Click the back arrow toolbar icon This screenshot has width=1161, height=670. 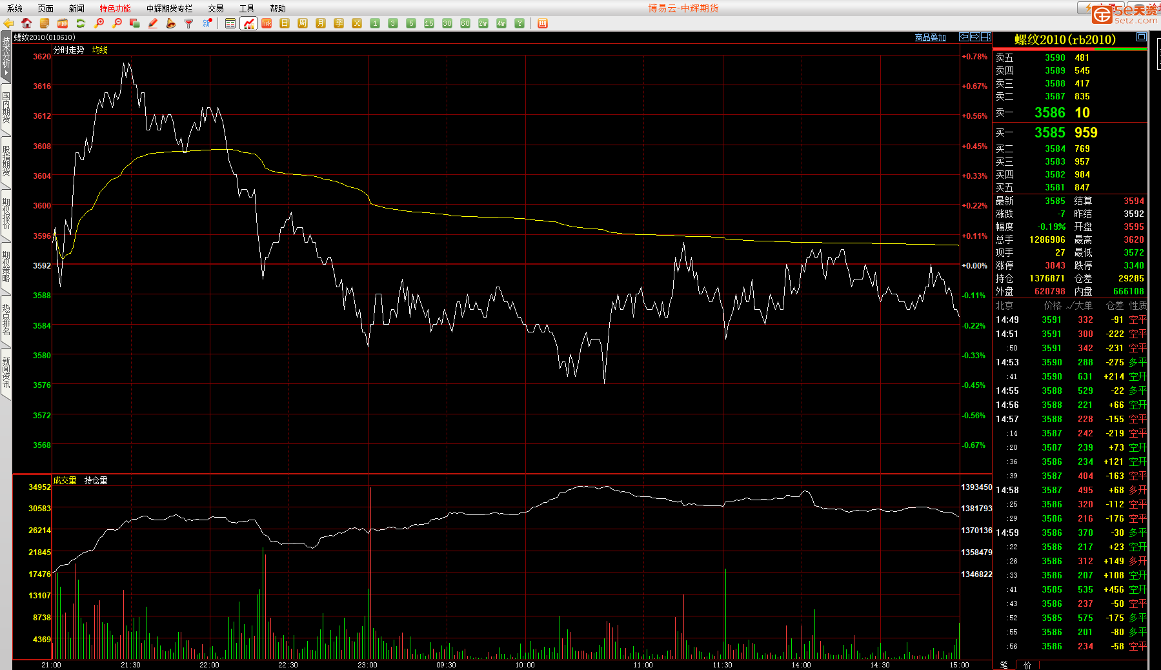[8, 23]
